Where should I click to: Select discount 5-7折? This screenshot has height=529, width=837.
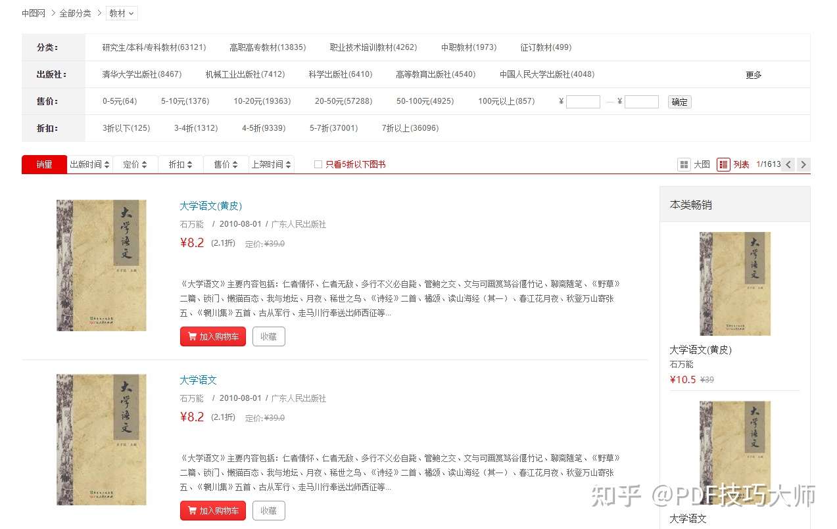(x=334, y=128)
